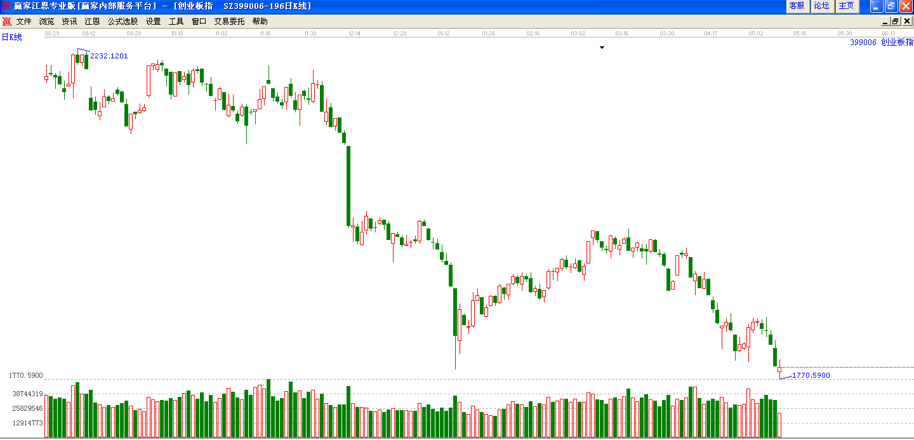Restore the inner chart window
This screenshot has height=440, width=914.
[x=895, y=22]
